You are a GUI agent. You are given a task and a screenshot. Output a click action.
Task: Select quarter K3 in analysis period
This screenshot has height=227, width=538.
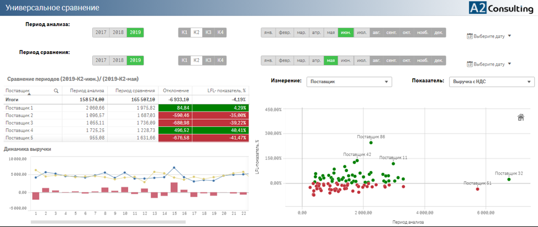click(208, 33)
